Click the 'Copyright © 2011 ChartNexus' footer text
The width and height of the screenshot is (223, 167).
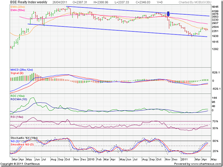tap(20, 164)
